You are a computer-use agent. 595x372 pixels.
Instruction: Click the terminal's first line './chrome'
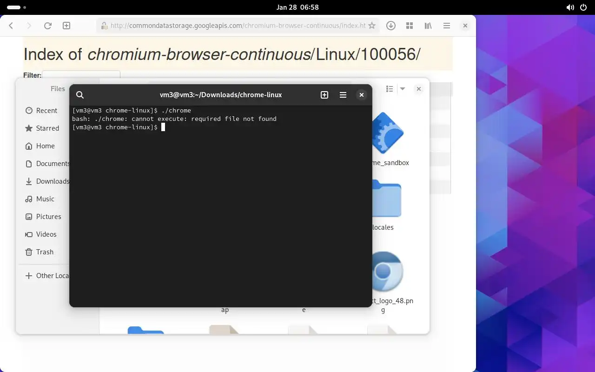(x=132, y=111)
